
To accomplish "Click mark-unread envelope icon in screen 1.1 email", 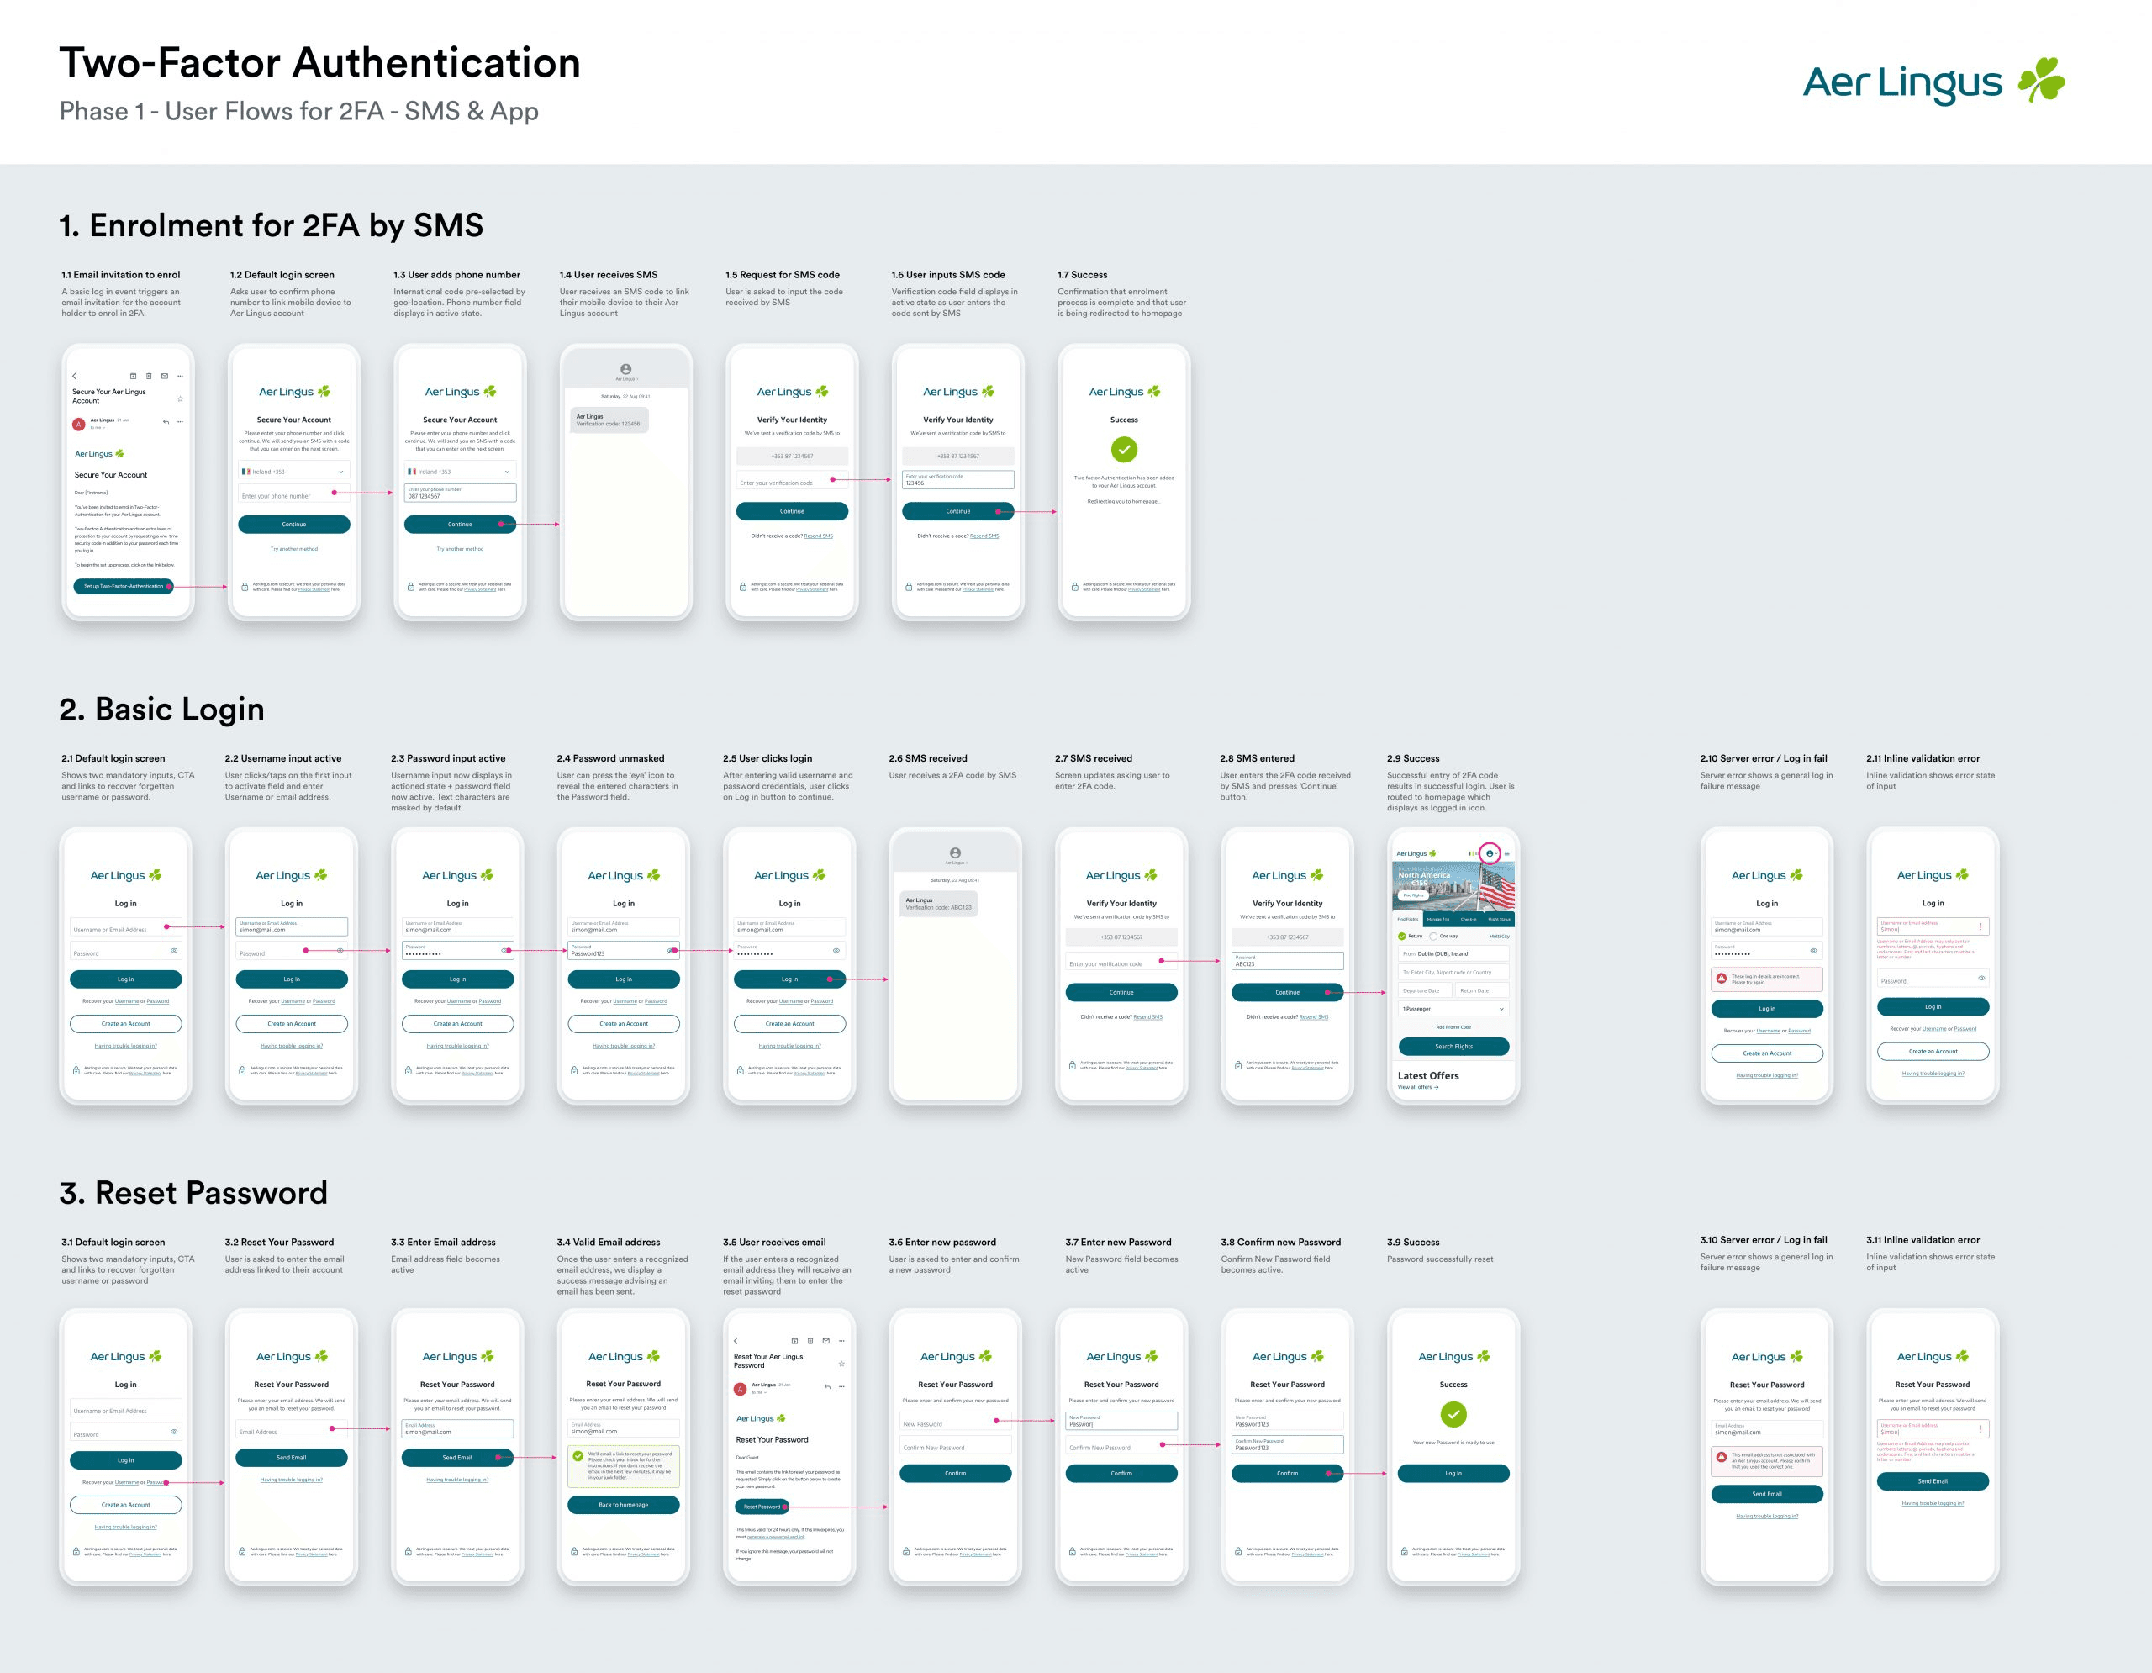I will [x=165, y=377].
